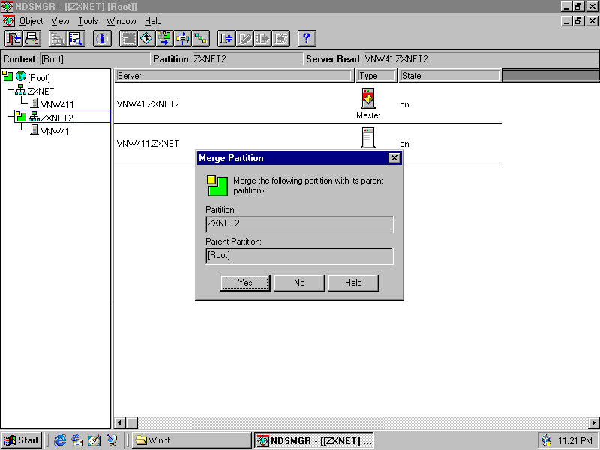Viewport: 600px width, 450px height.
Task: Click the State column header
Action: 450,76
